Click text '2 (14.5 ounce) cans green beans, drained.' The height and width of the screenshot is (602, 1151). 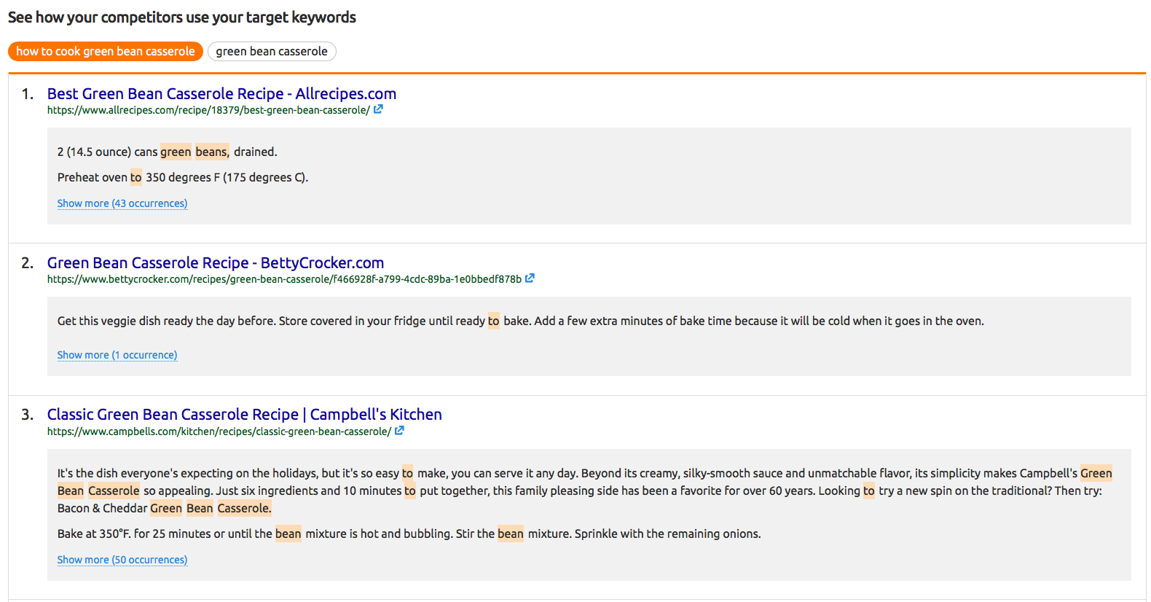[x=168, y=152]
